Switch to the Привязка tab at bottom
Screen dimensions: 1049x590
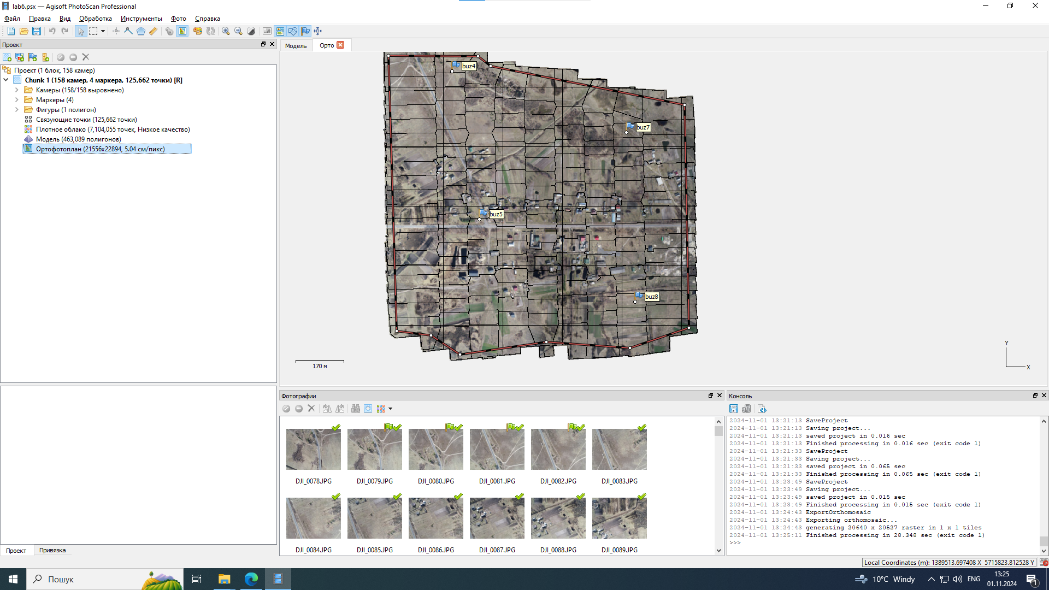coord(52,551)
